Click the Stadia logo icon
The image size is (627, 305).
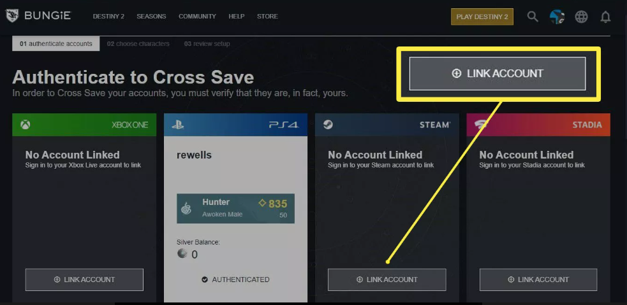pos(480,125)
